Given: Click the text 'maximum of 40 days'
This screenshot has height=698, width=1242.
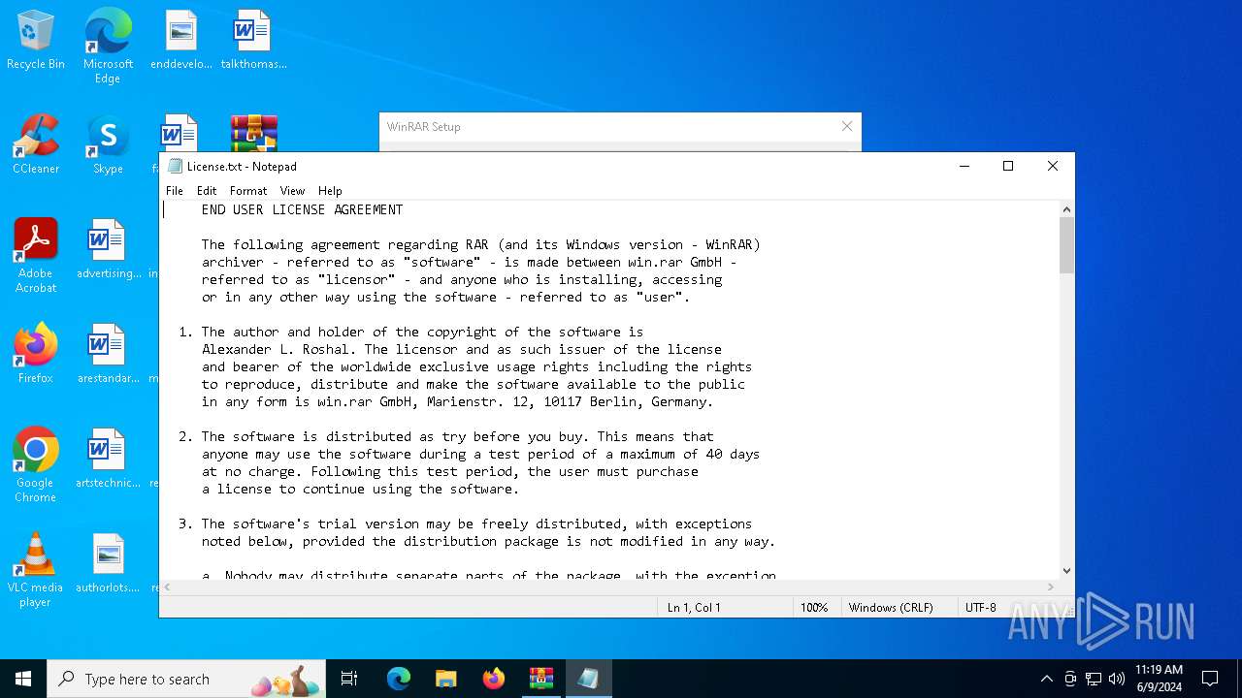Looking at the screenshot, I should [690, 454].
